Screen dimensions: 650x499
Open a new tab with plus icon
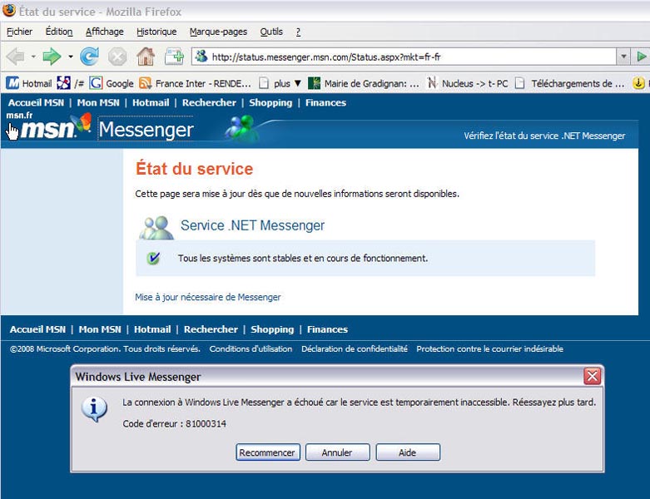(174, 57)
